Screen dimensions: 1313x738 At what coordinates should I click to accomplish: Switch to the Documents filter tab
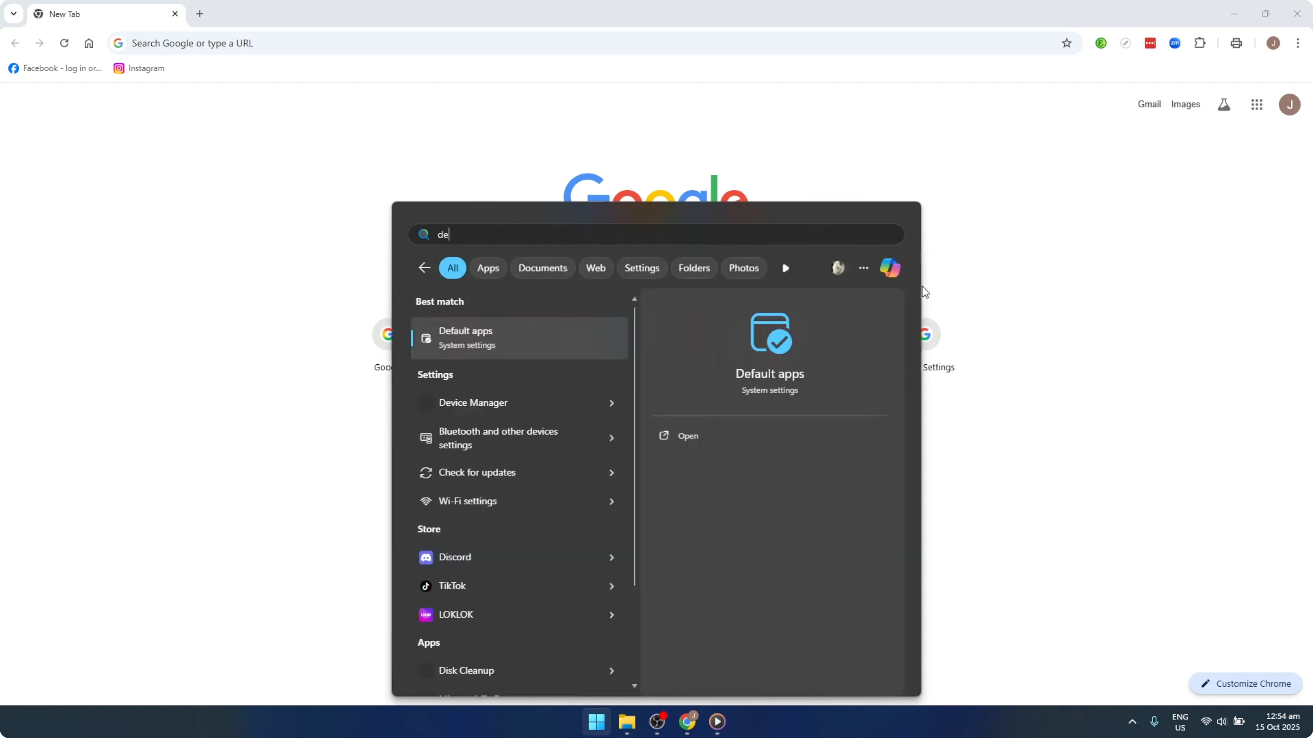click(x=542, y=268)
